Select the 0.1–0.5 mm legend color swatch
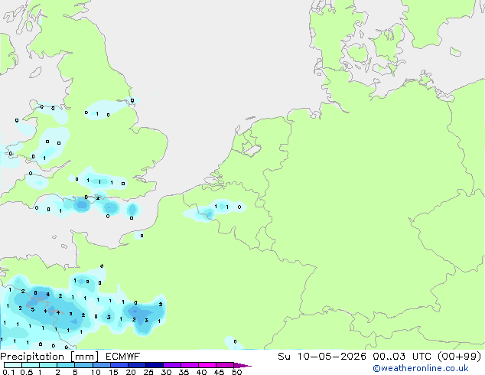Image resolution: width=485 pixels, height=375 pixels. [x=13, y=365]
